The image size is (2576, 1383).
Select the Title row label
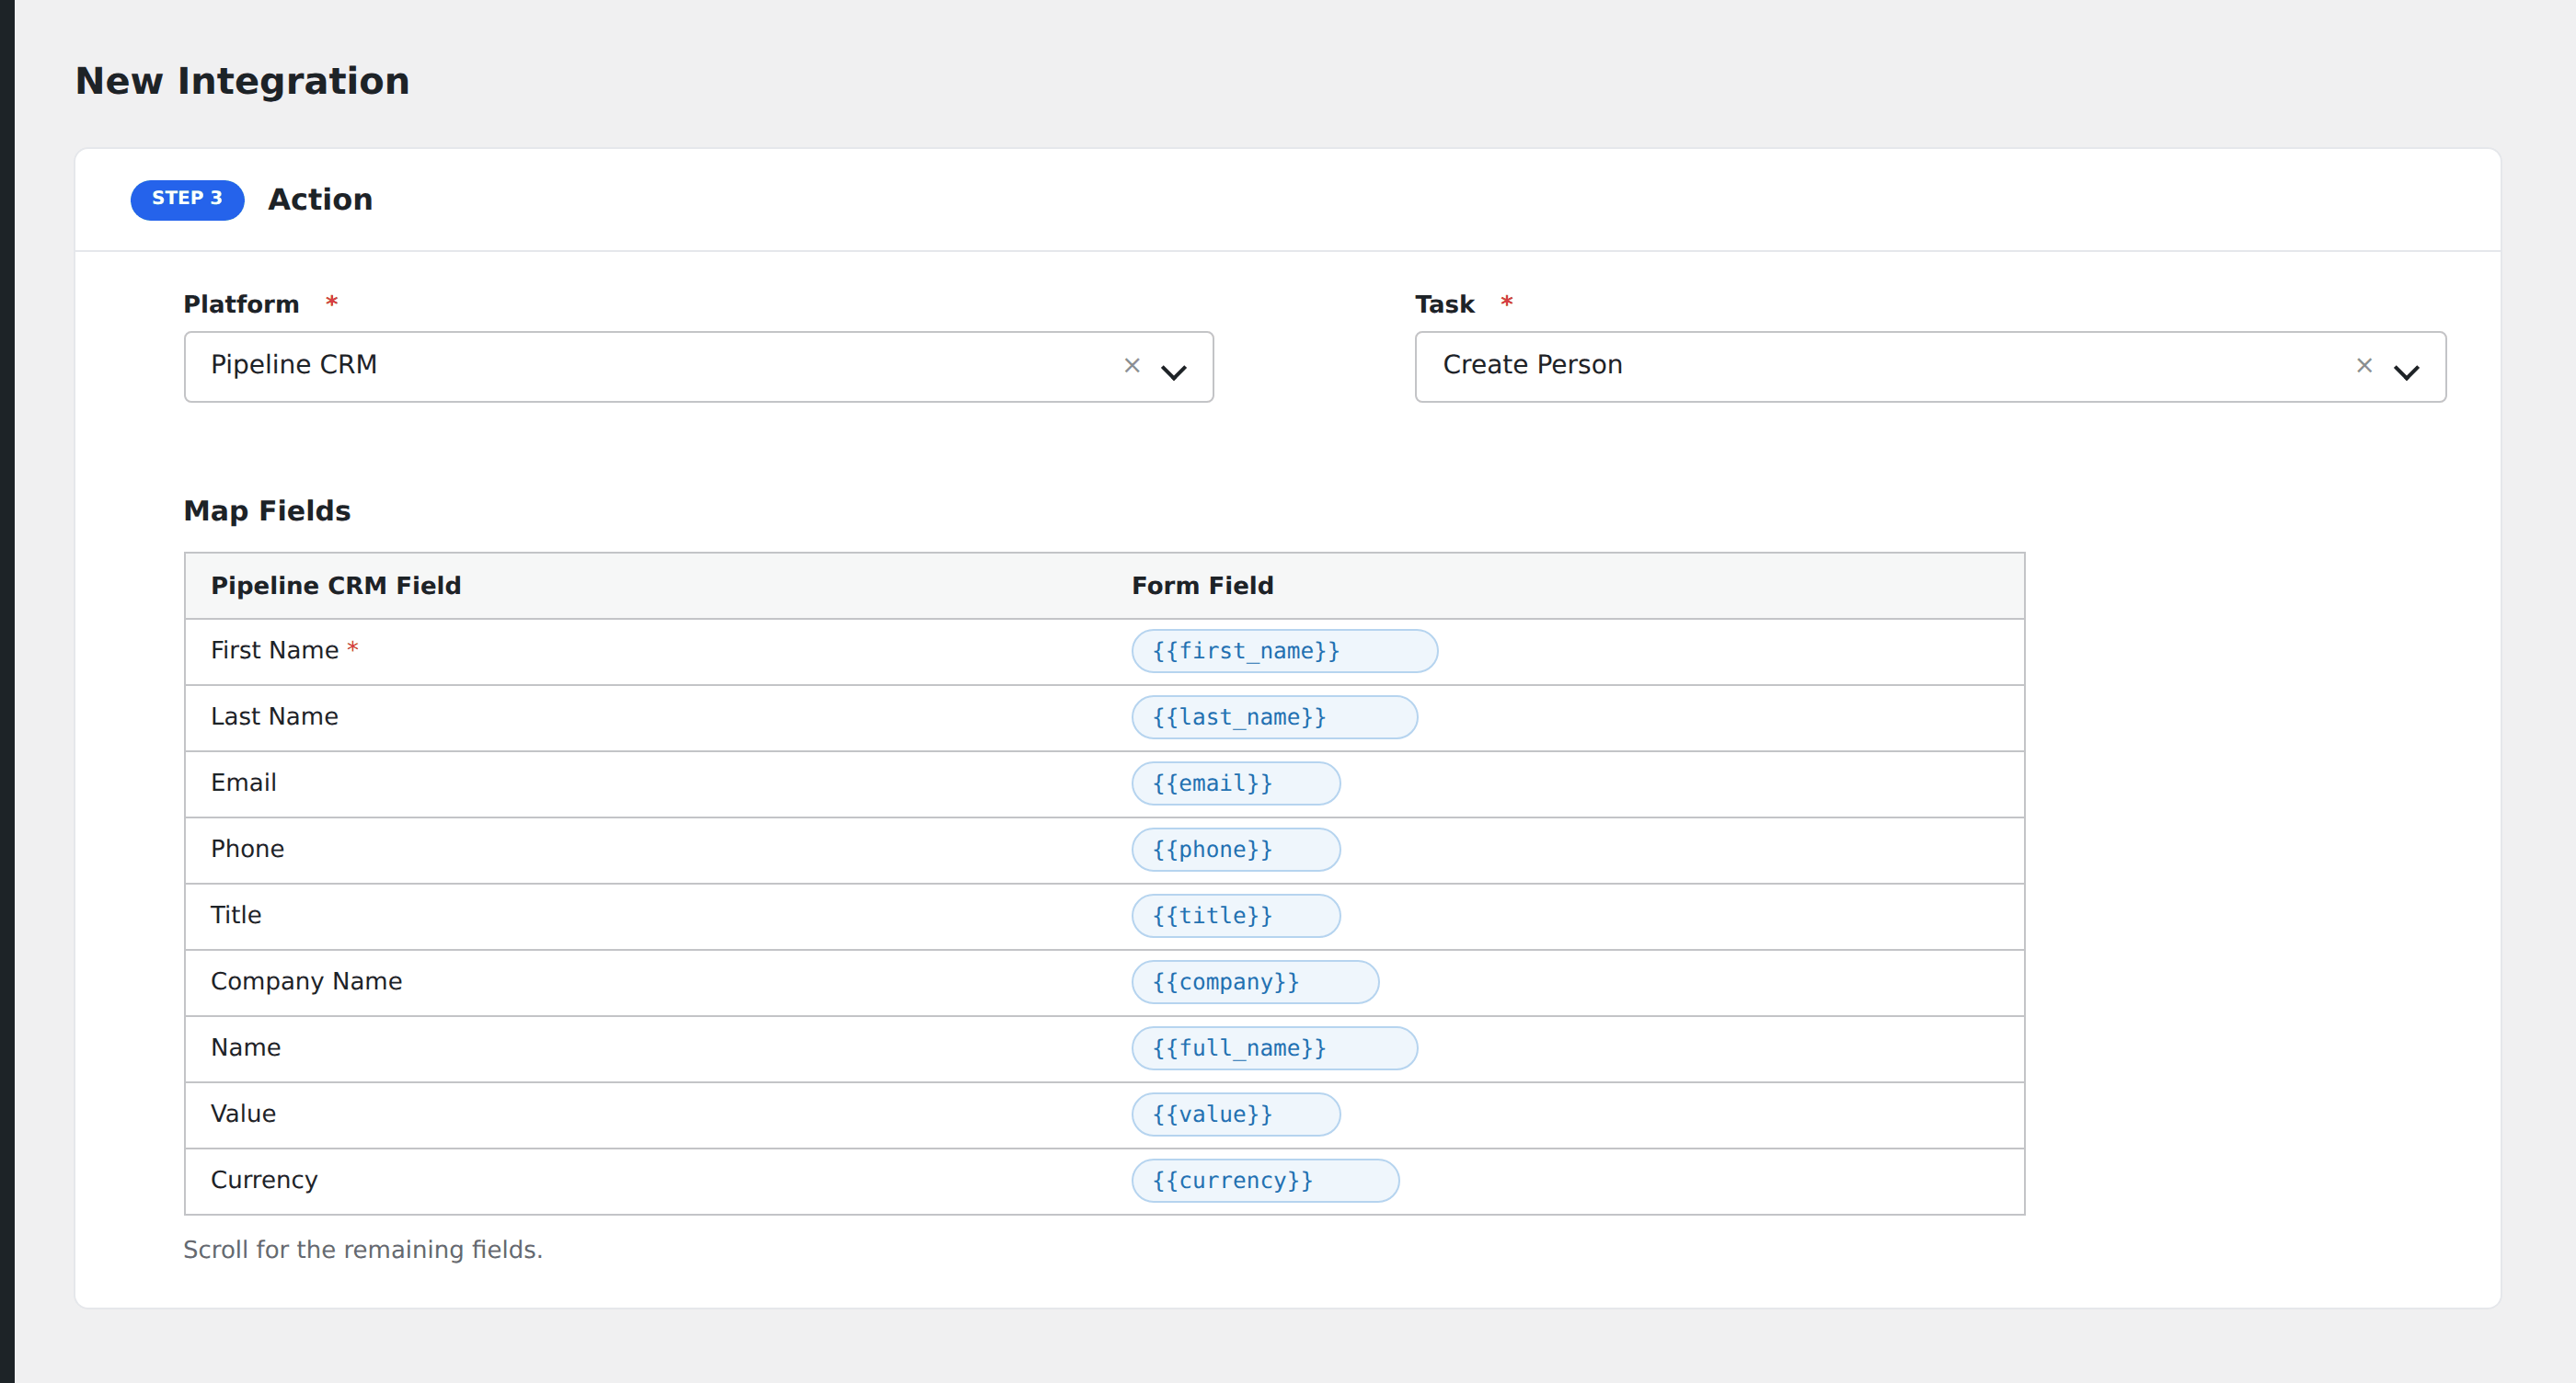(x=236, y=914)
